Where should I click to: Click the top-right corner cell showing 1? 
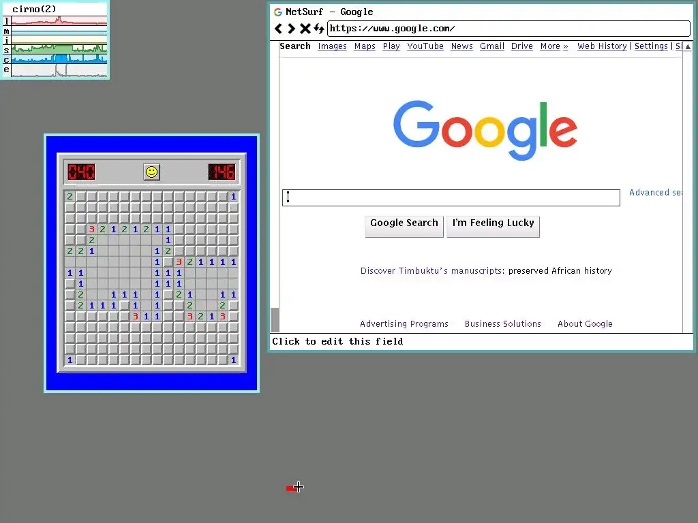pos(233,197)
